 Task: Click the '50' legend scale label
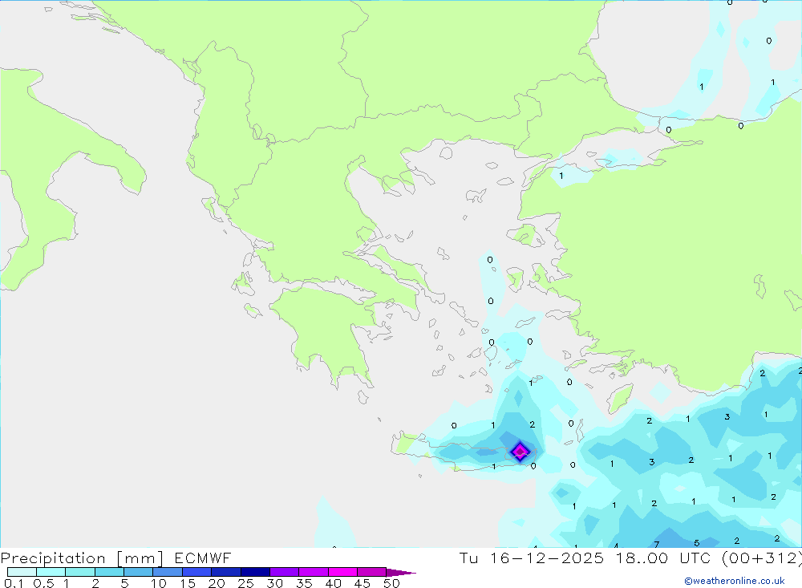[392, 583]
